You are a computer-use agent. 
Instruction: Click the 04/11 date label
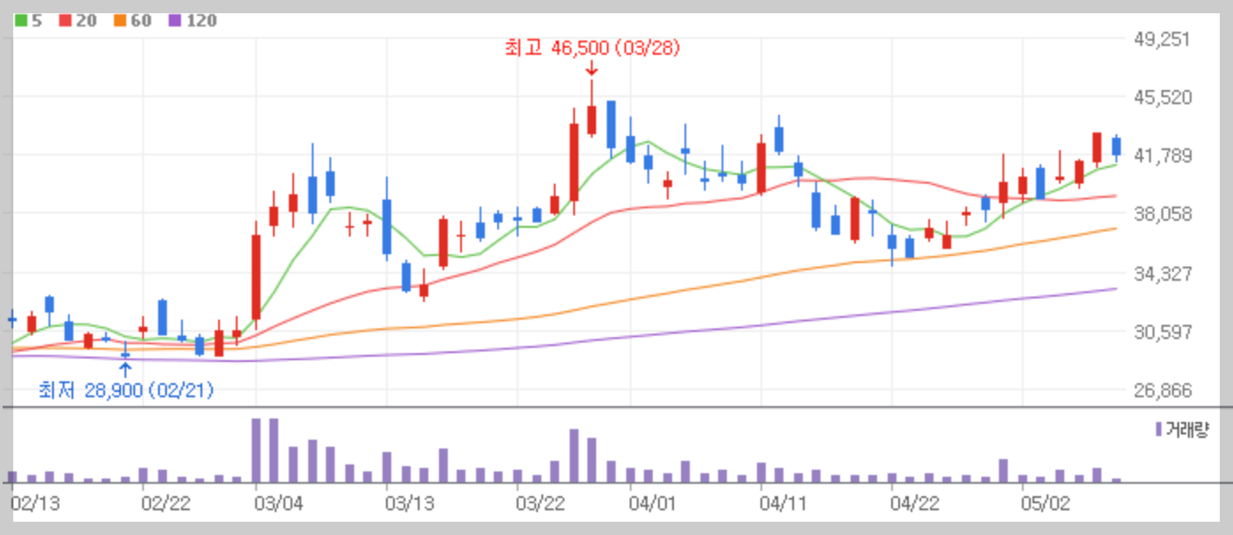click(x=784, y=503)
